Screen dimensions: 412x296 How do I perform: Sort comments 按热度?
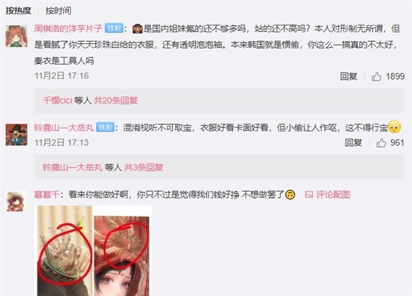[x=19, y=10]
